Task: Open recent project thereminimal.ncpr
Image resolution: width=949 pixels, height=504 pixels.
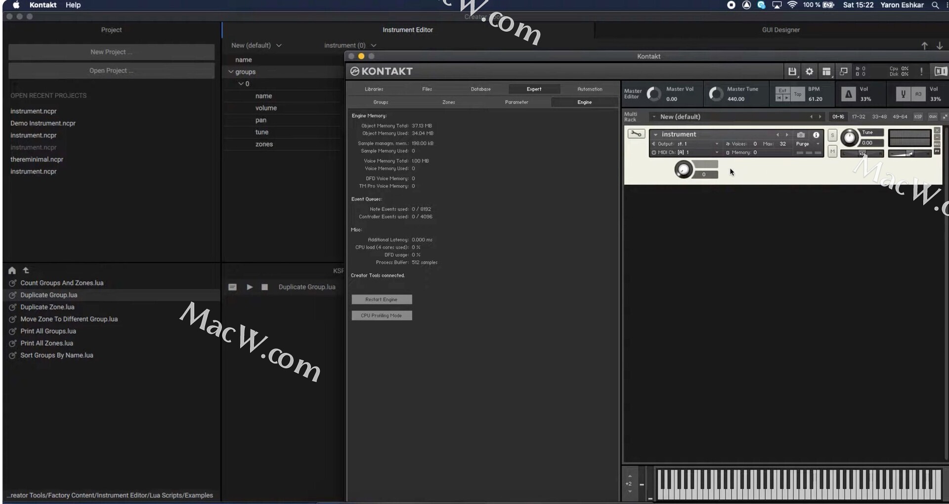Action: point(37,159)
